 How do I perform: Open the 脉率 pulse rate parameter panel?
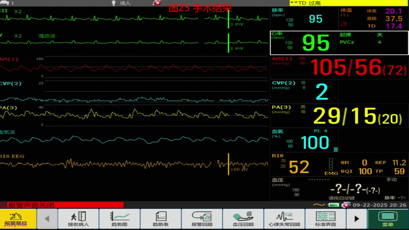point(304,18)
